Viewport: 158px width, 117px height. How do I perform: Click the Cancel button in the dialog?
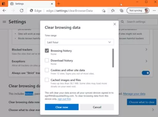(x=97, y=107)
